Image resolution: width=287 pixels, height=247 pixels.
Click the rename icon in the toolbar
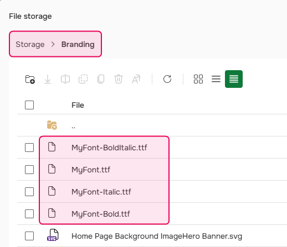coord(65,79)
